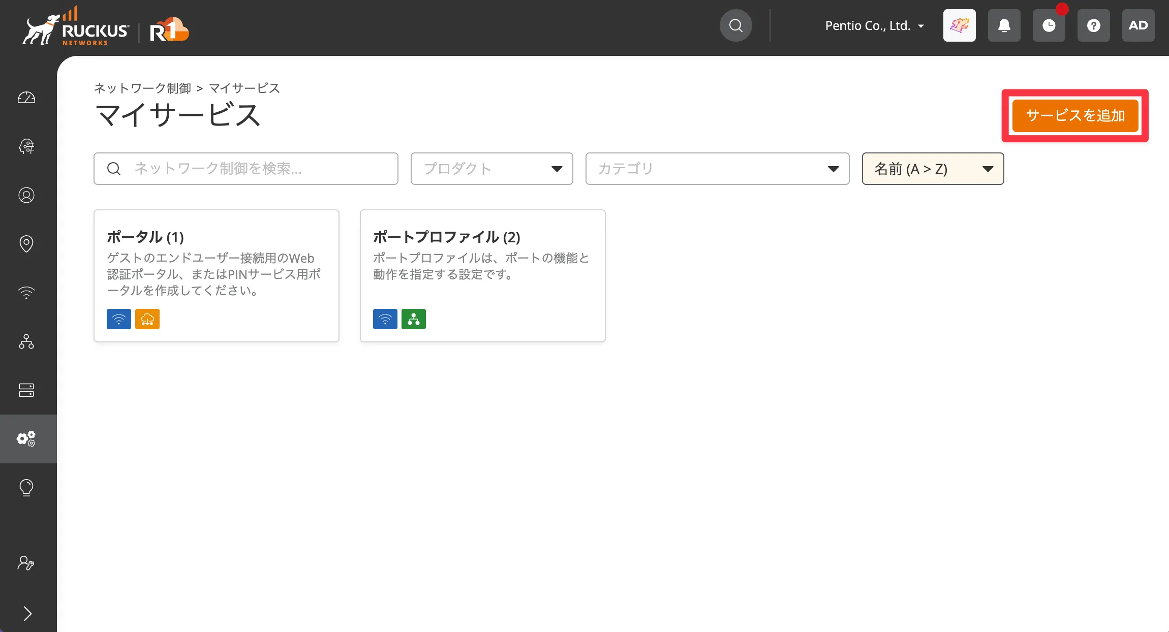
Task: Open notifications bell icon
Action: (1004, 25)
